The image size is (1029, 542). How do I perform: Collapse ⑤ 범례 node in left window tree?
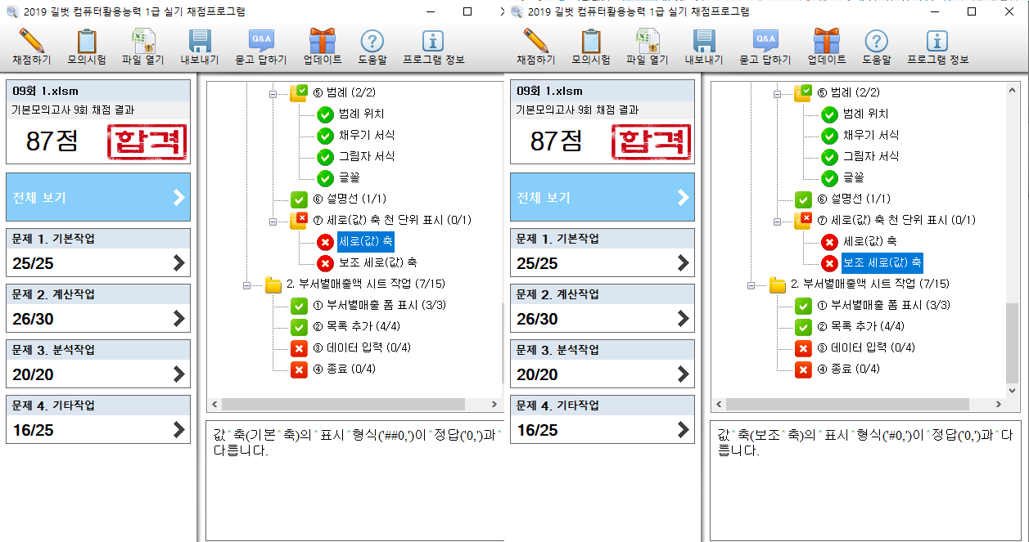[x=273, y=93]
